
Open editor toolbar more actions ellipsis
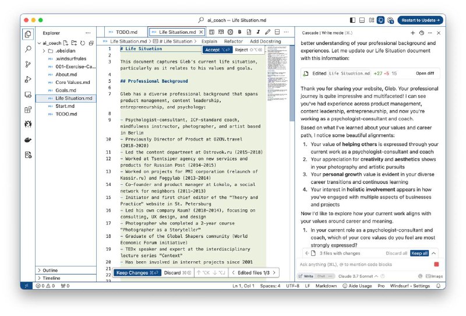pos(286,32)
